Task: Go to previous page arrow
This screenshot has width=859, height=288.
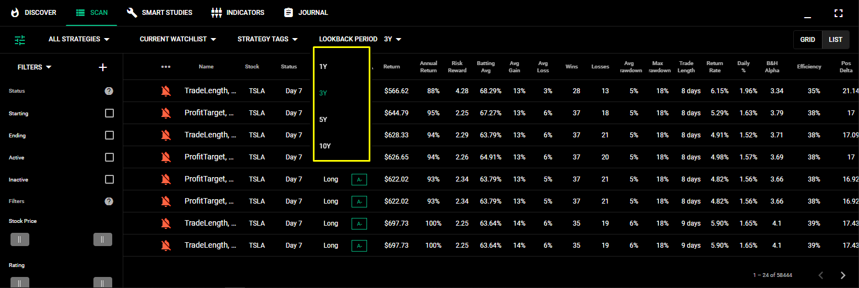Action: coord(821,275)
